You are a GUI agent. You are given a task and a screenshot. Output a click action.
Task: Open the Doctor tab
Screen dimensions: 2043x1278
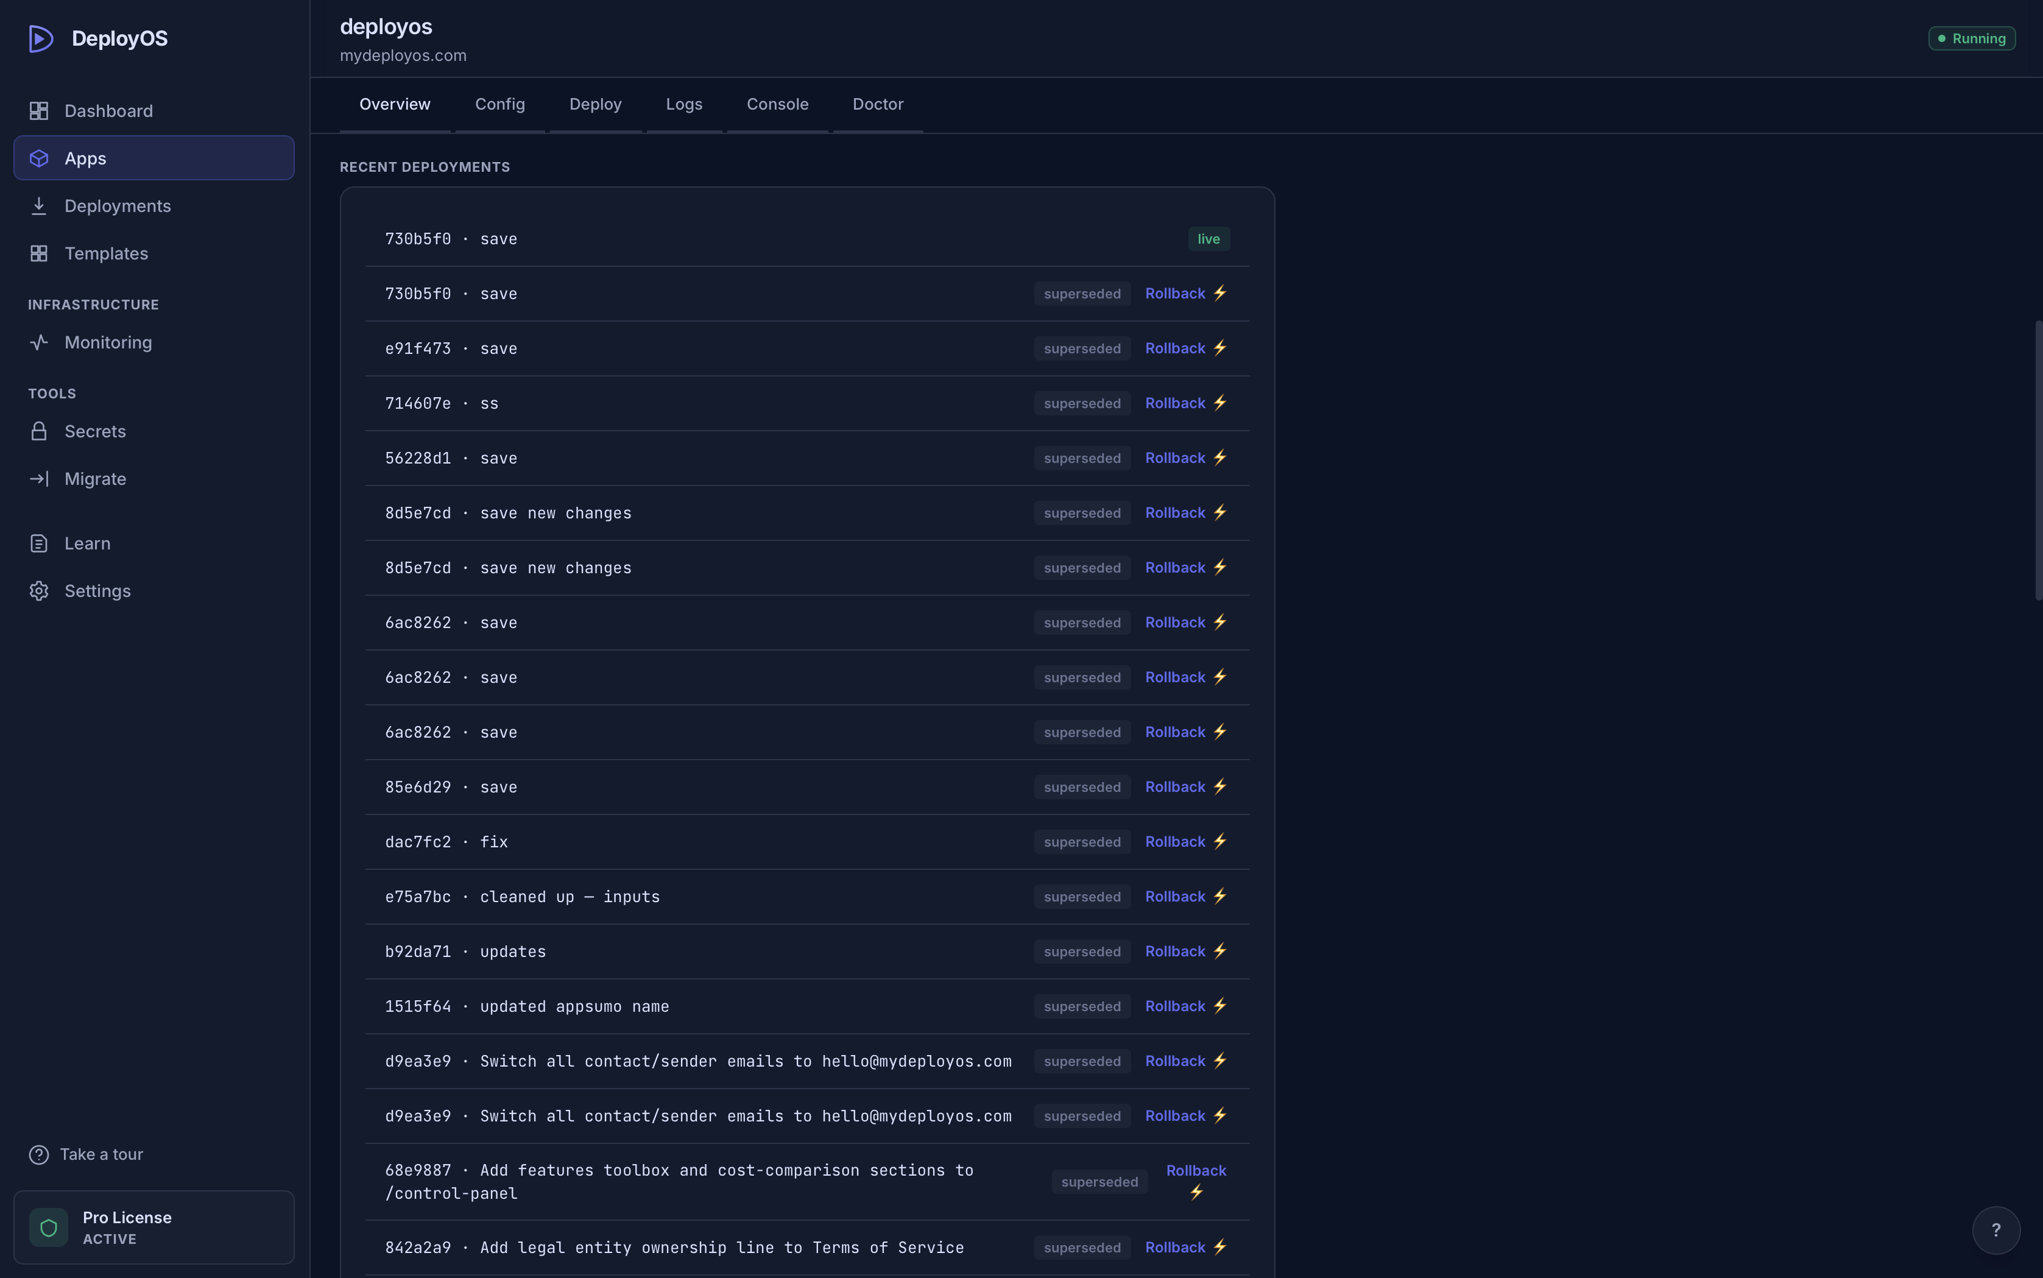pos(877,105)
